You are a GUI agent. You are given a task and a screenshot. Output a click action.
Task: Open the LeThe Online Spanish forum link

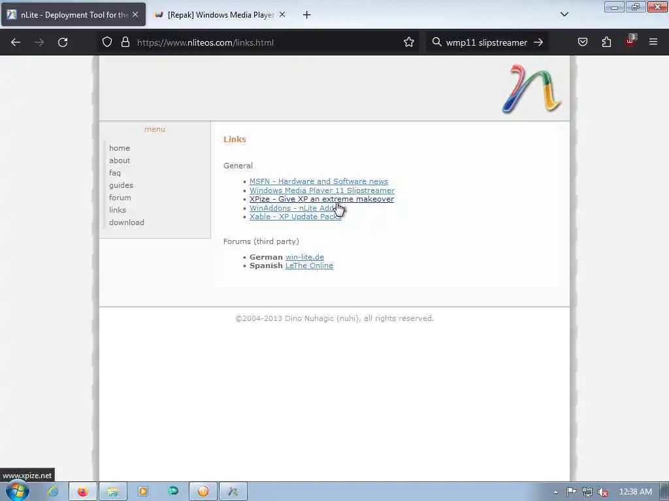click(x=309, y=266)
